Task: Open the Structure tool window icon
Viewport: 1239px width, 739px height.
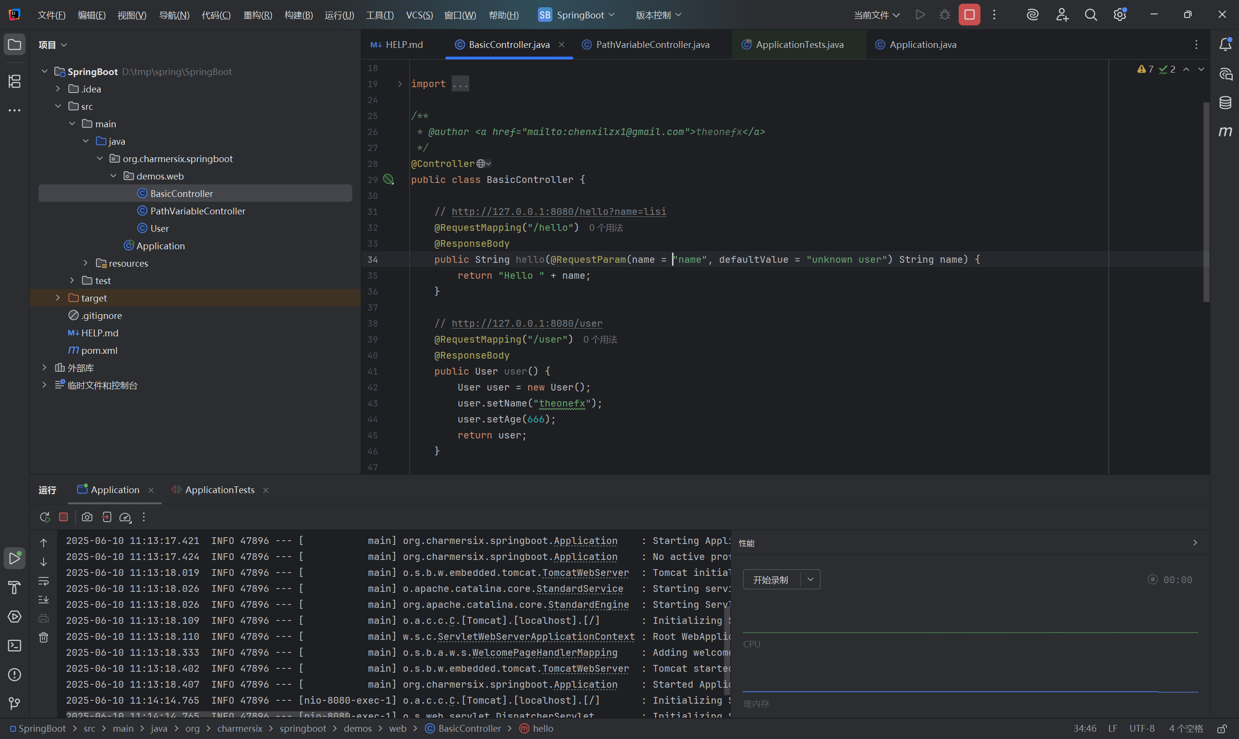Action: pyautogui.click(x=15, y=81)
